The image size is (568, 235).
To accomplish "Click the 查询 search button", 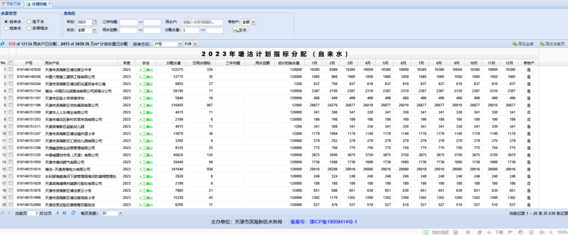I will [x=240, y=30].
